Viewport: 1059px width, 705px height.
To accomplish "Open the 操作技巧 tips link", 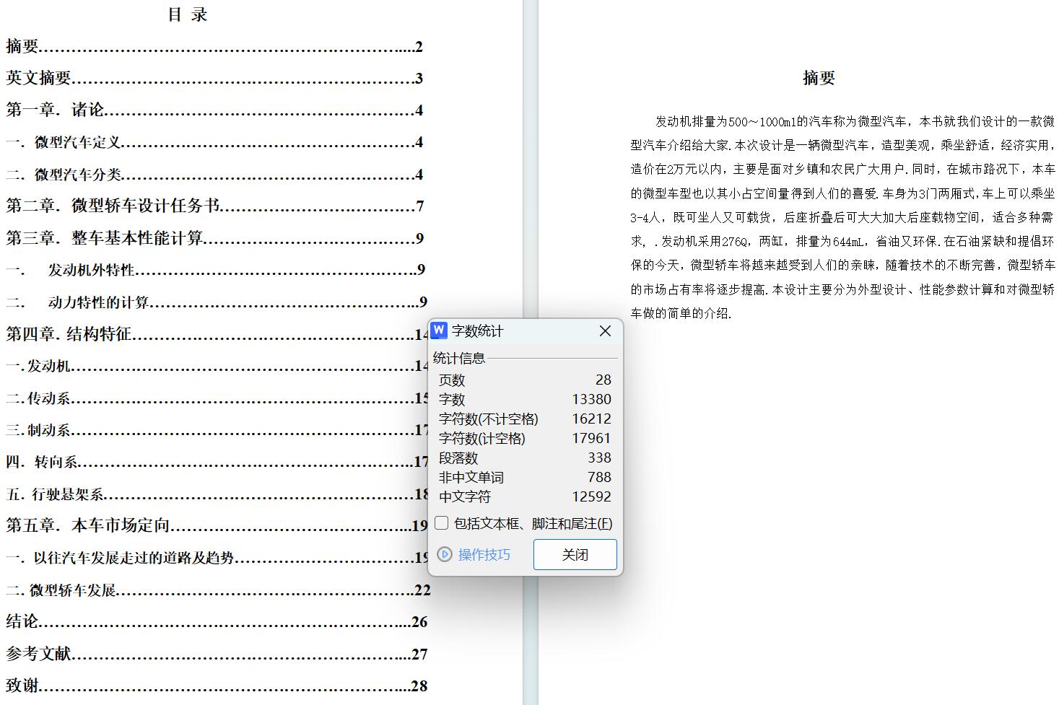I will [x=484, y=554].
